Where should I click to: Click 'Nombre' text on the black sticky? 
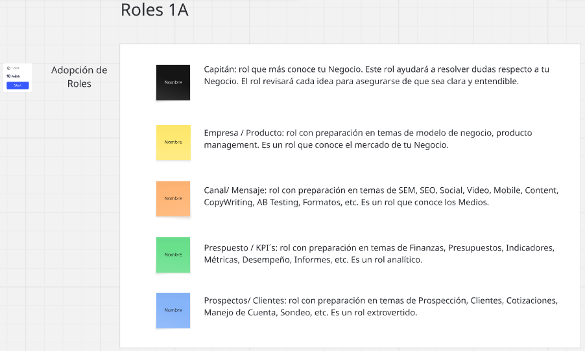[173, 83]
